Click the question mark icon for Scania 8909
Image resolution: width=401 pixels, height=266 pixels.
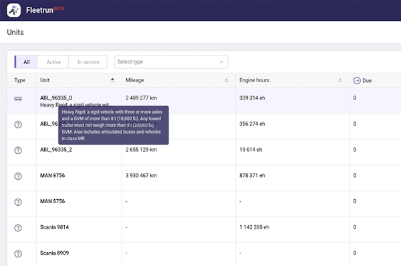click(18, 253)
